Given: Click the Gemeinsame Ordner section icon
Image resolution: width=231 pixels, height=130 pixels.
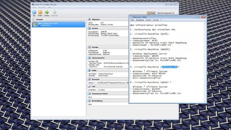Looking at the screenshot, I should [90, 94].
